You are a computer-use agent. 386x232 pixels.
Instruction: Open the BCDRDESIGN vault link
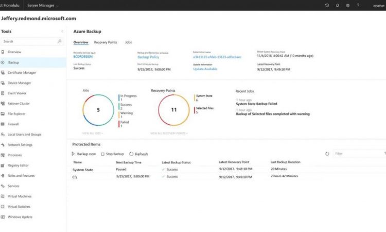coord(83,57)
